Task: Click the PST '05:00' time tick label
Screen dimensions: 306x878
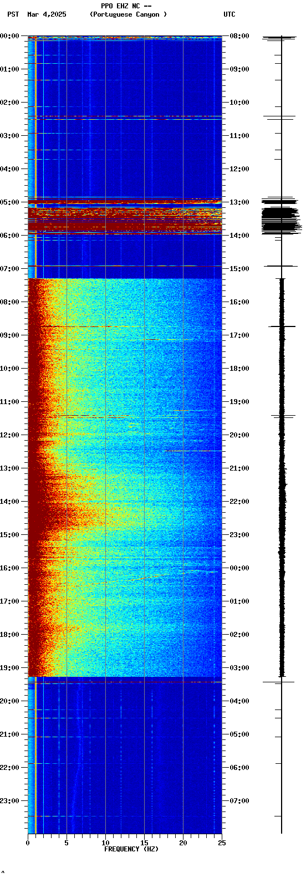Action: (x=9, y=202)
